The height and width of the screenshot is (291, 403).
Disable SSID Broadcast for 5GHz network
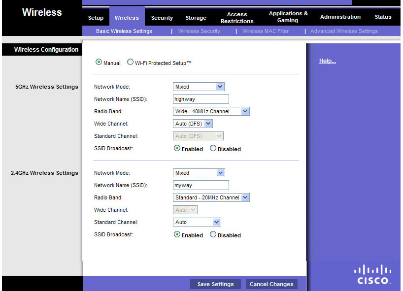(213, 149)
